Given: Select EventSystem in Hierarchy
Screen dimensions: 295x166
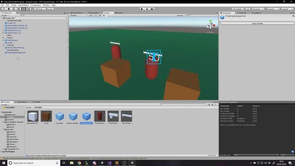Looking at the screenshot, I should tap(13, 50).
